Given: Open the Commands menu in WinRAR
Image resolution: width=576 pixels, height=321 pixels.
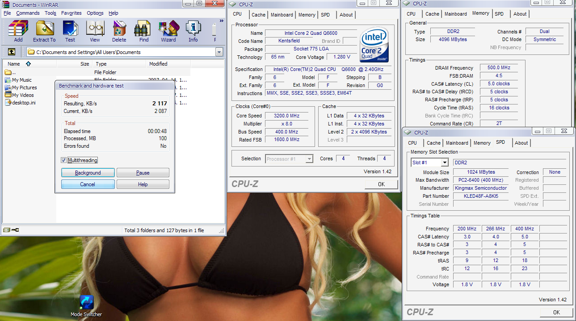Looking at the screenshot, I should [28, 13].
